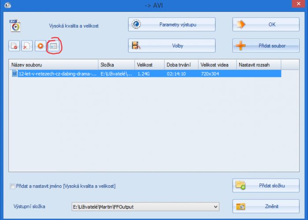Screen dimensions: 308x220
Task: Click the 1.24G size cell
Action: [144, 74]
